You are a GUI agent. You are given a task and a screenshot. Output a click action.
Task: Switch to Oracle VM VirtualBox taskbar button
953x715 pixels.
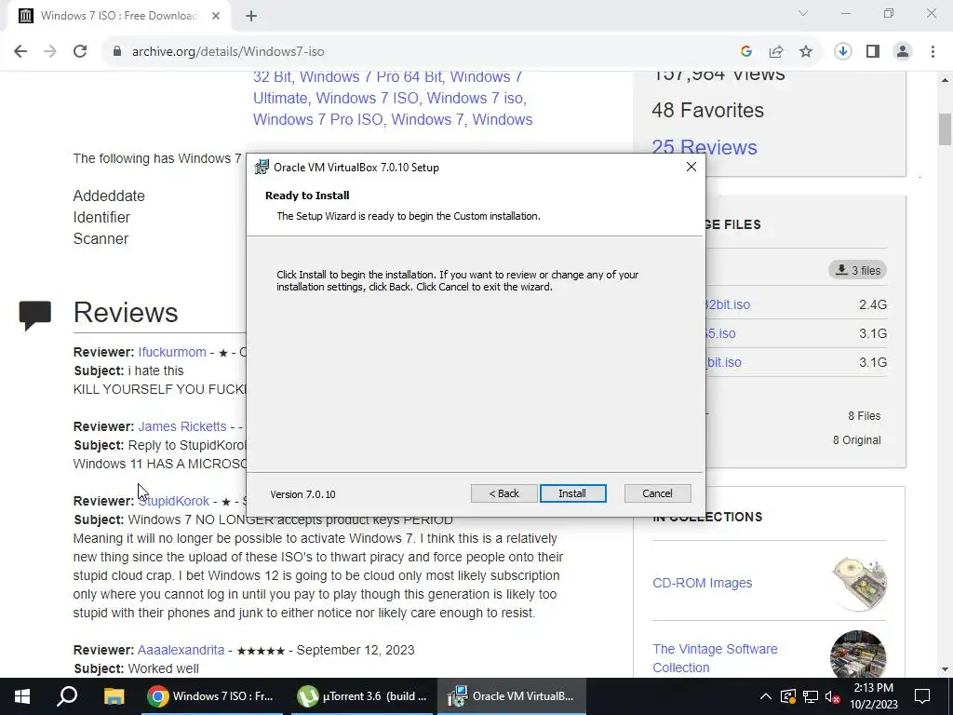coord(511,696)
